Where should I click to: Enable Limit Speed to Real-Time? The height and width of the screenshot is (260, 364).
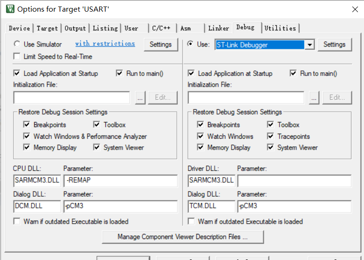(x=17, y=56)
